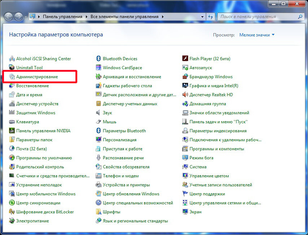Open the recent pages arrow beside Forward
This screenshot has height=235, width=308.
26,17
